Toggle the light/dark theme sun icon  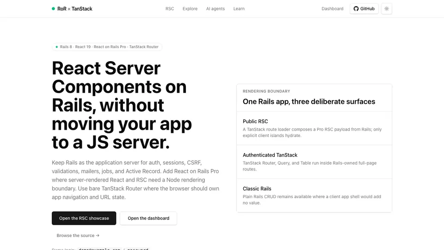click(x=387, y=9)
